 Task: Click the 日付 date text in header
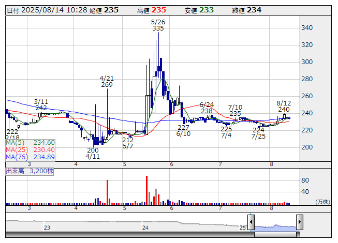(x=12, y=10)
